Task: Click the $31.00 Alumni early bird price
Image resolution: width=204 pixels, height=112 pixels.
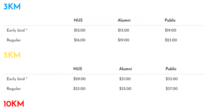Action: click(x=125, y=79)
